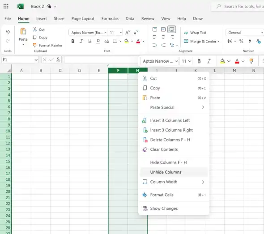Choose Hide Columns F - H
Image resolution: width=264 pixels, height=234 pixels.
[x=174, y=162]
